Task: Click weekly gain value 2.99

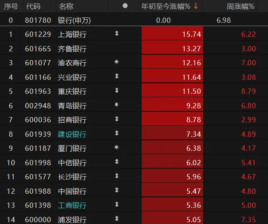Action: [x=249, y=120]
